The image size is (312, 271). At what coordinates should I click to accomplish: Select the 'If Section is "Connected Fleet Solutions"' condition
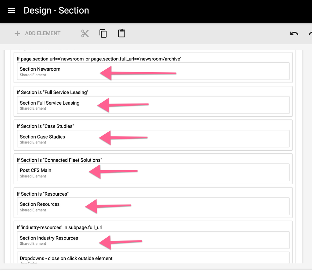pyautogui.click(x=59, y=160)
